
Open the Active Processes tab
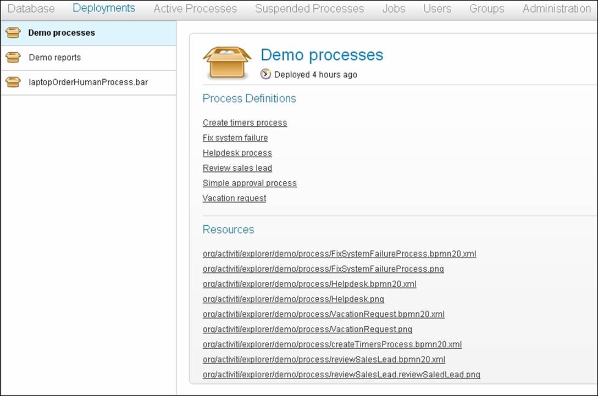pos(195,9)
